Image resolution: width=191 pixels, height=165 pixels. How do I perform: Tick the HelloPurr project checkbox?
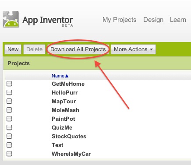(x=9, y=92)
